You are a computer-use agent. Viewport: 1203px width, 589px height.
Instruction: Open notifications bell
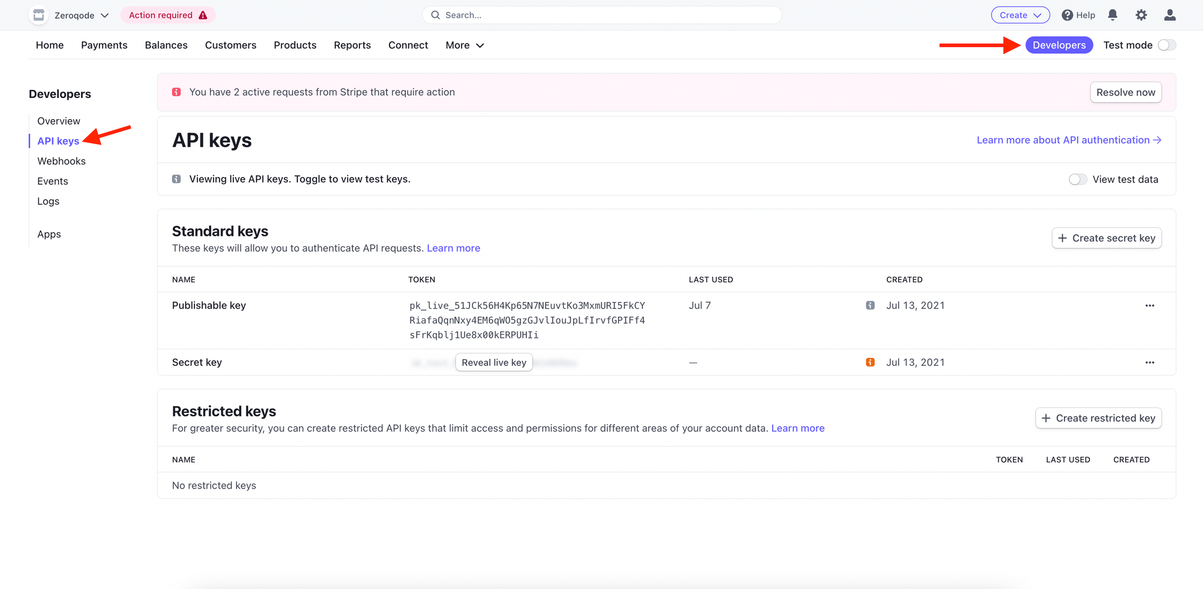(x=1113, y=15)
